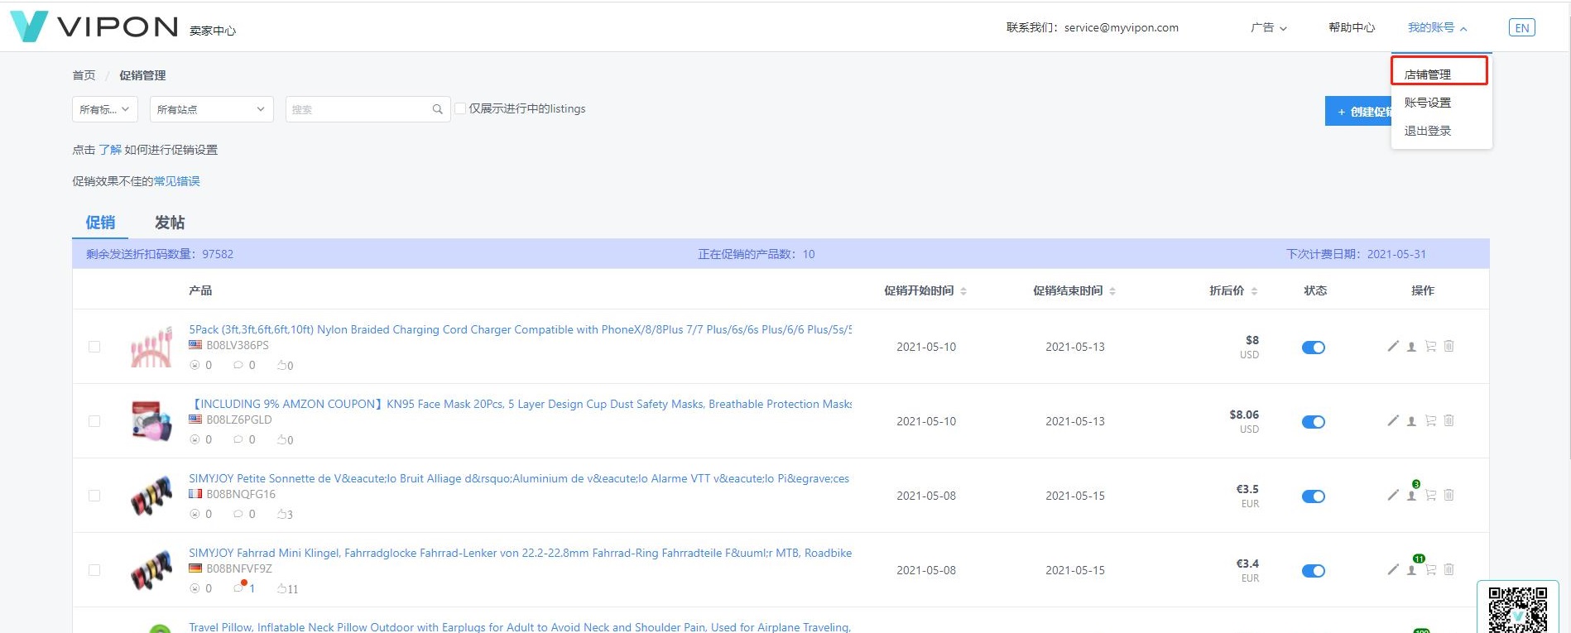Image resolution: width=1571 pixels, height=633 pixels.
Task: Click cart icon in B08LZ6PGLD row
Action: click(1430, 420)
